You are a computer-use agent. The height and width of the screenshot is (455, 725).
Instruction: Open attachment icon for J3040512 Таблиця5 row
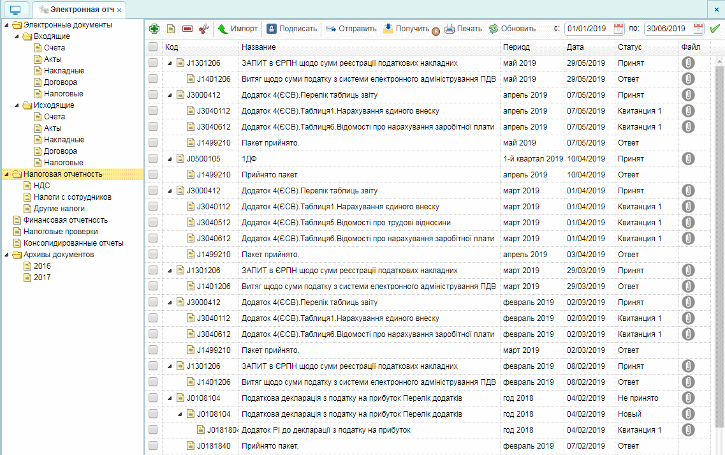pyautogui.click(x=688, y=222)
